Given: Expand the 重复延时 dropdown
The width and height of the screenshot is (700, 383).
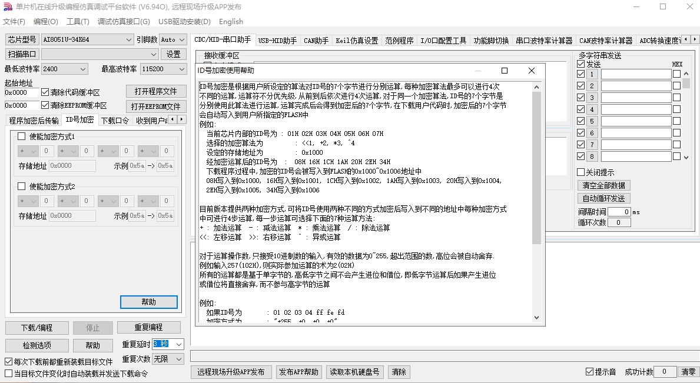Looking at the screenshot, I should tap(178, 344).
